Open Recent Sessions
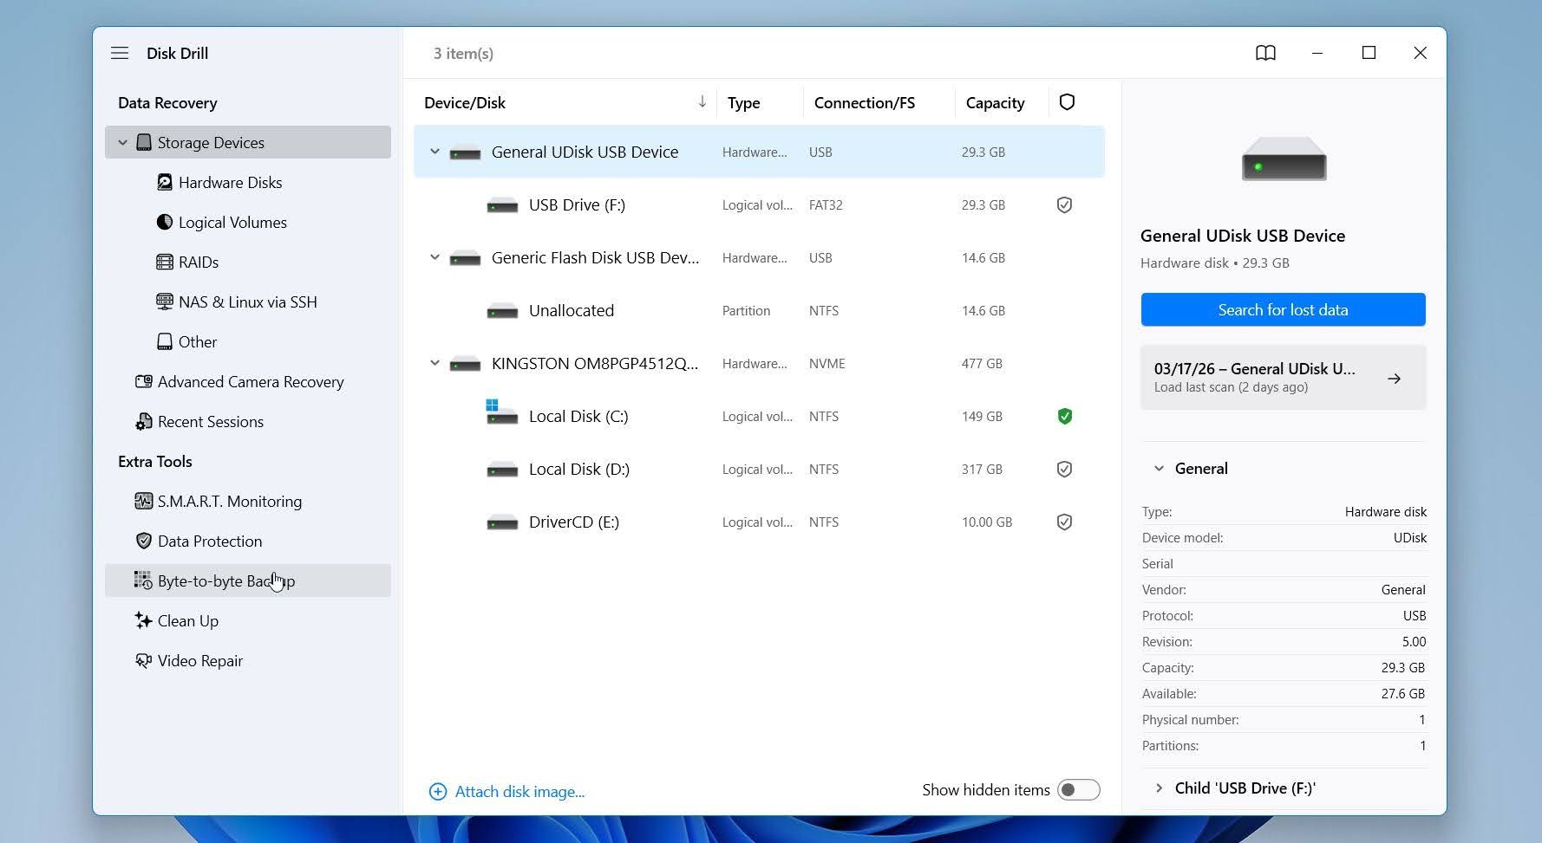Viewport: 1542px width, 843px height. [x=211, y=422]
